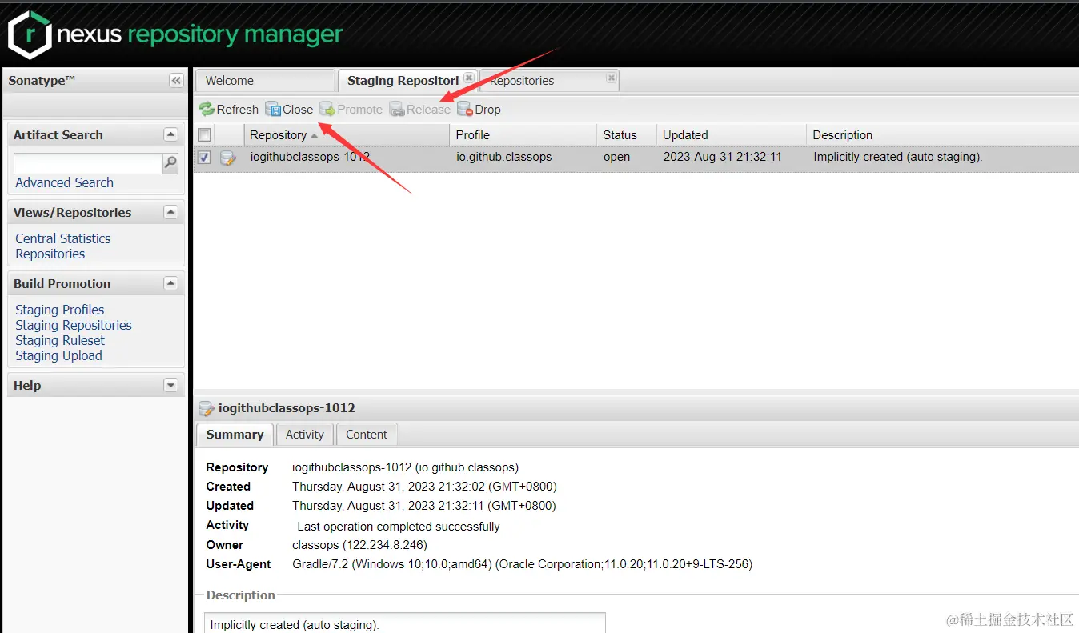The image size is (1079, 633).
Task: Open the Advanced Search link
Action: pos(64,182)
